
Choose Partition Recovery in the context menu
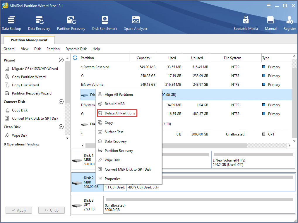tap(129, 151)
